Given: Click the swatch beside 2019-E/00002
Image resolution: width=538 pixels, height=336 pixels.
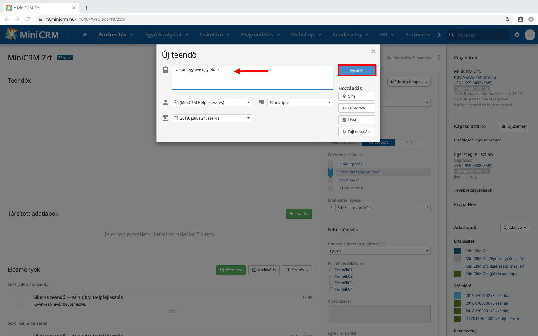Looking at the screenshot, I should tap(457, 296).
